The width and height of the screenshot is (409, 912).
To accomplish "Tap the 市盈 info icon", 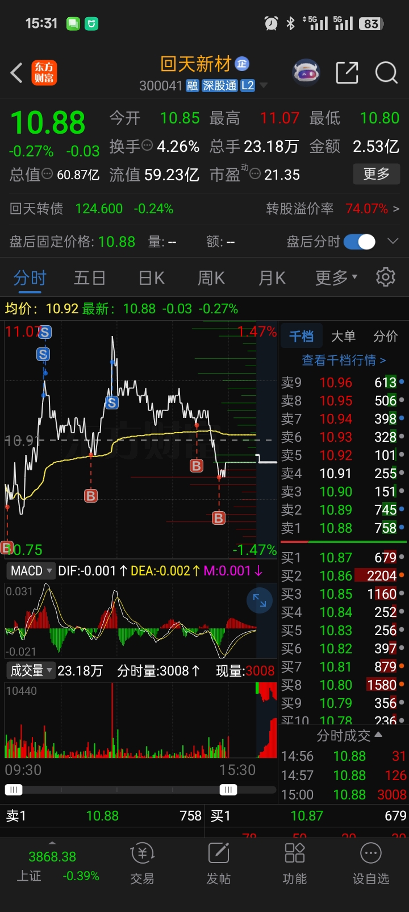I will [x=255, y=174].
